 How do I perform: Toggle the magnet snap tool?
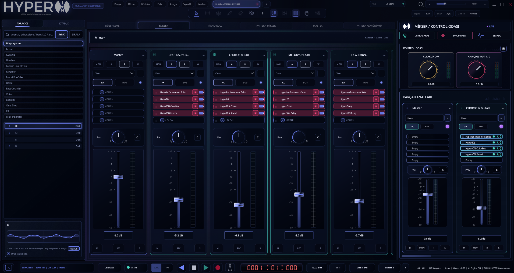(274, 13)
